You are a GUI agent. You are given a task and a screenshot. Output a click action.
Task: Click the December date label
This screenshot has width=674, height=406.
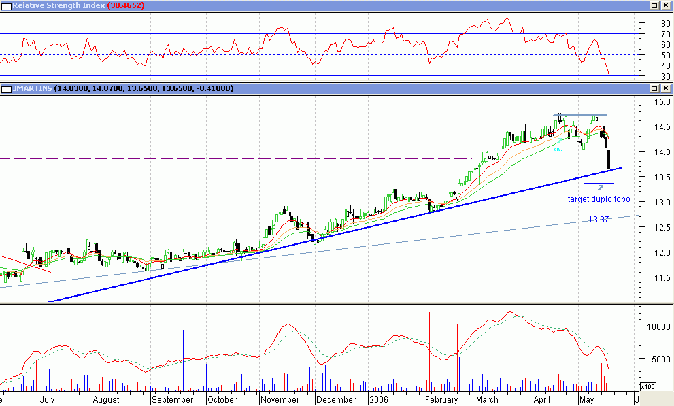(x=336, y=400)
